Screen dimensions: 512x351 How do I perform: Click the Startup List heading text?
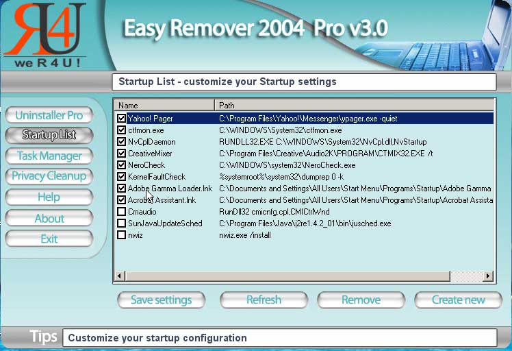[227, 82]
